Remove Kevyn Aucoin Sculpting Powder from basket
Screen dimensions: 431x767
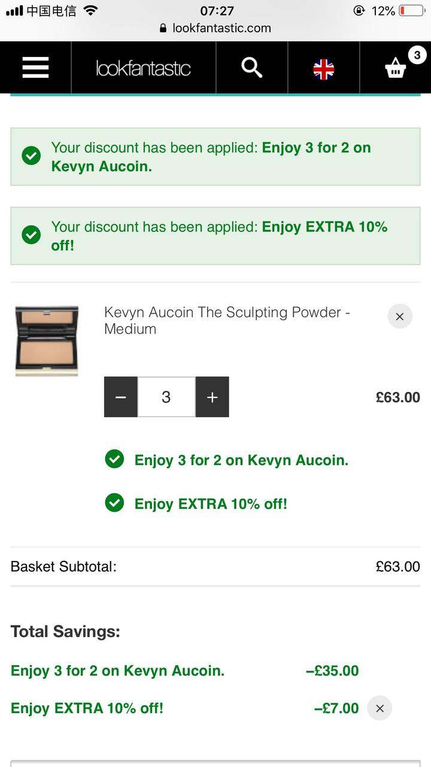(x=400, y=316)
